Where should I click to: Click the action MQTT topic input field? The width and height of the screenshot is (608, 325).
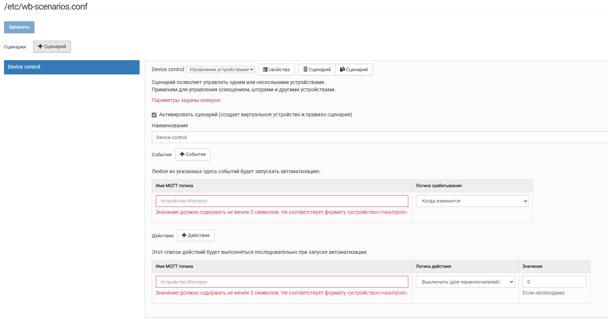tap(282, 282)
